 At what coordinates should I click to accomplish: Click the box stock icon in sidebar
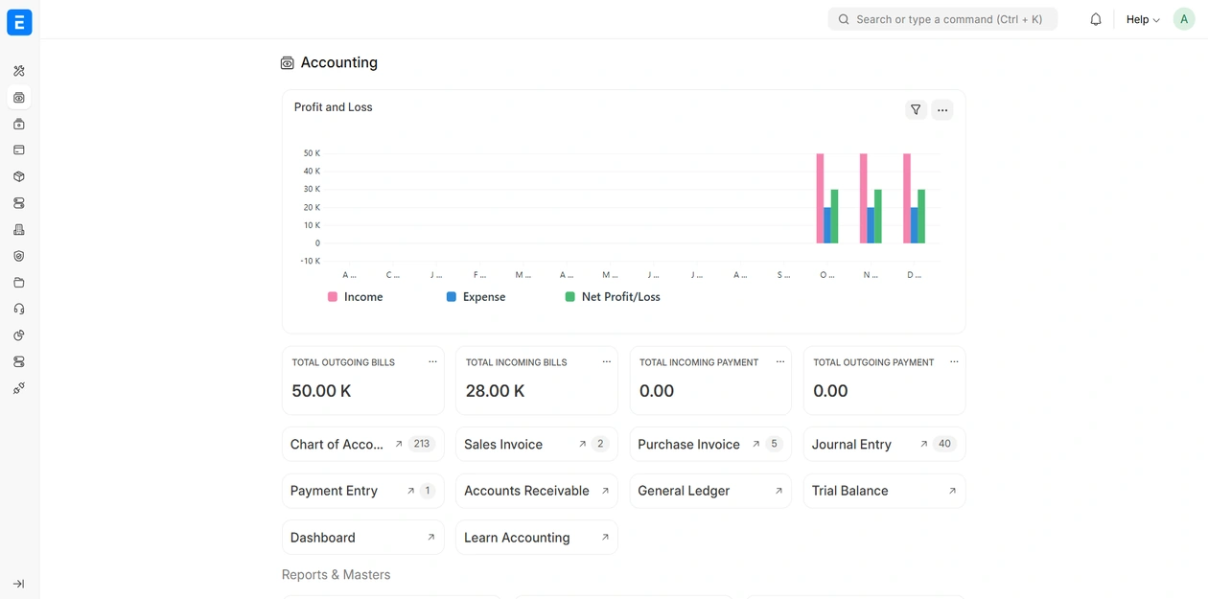click(19, 176)
